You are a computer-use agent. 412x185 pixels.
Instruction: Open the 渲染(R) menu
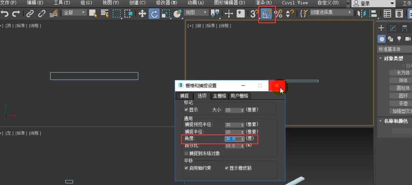(264, 3)
